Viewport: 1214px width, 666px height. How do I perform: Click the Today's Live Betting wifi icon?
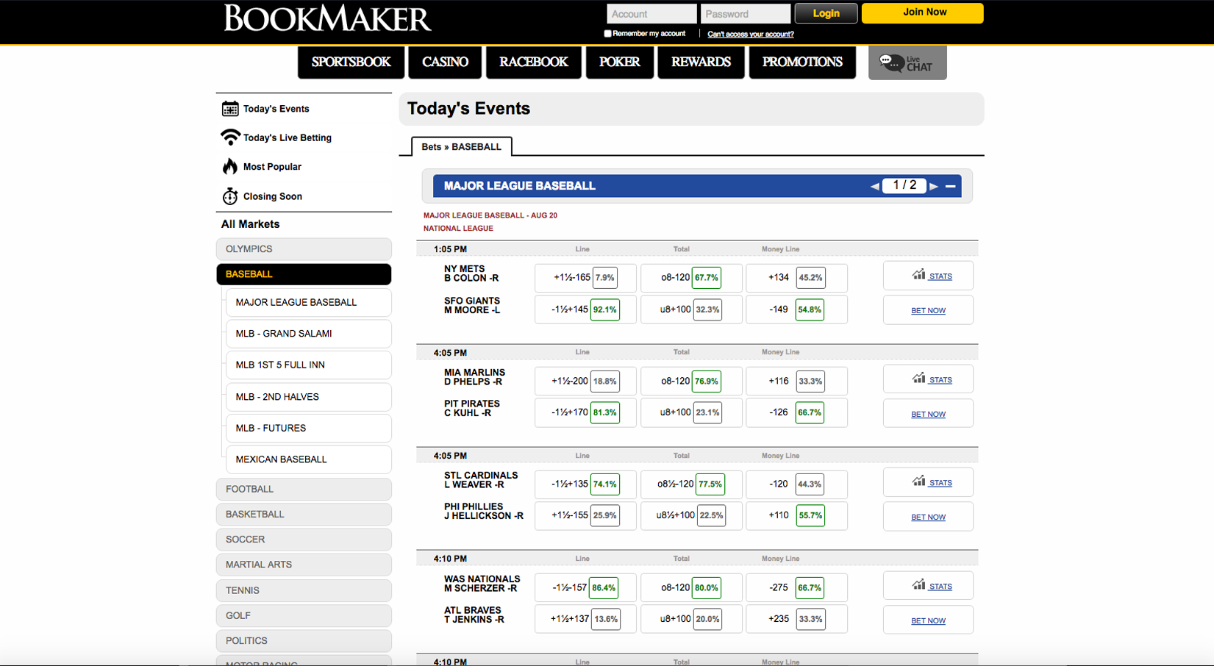pos(230,137)
